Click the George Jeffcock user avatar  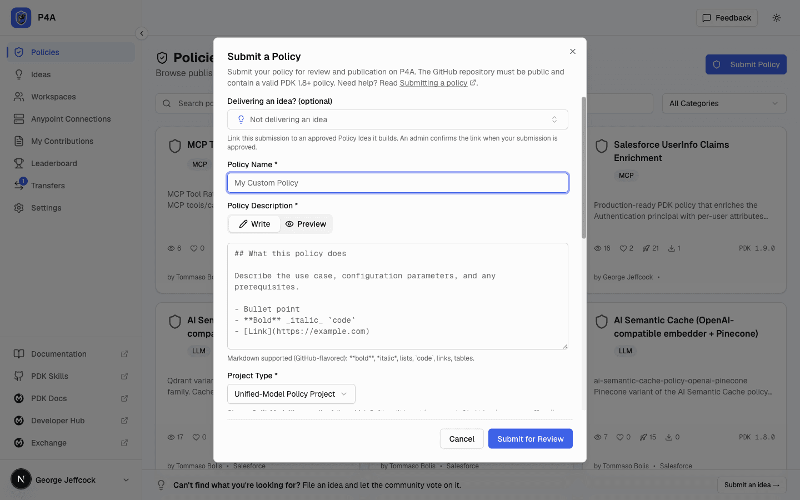21,479
